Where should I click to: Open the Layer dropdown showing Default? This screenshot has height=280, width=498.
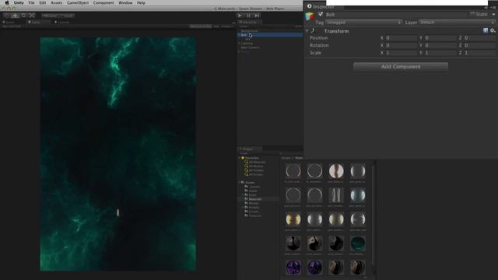coord(457,23)
